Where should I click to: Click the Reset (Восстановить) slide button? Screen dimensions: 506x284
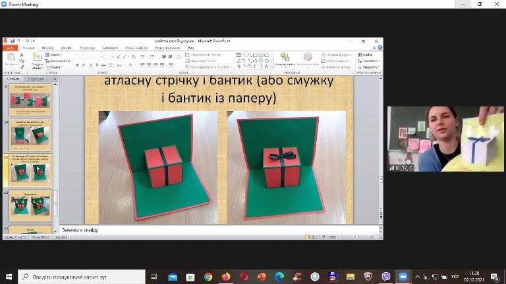click(57, 61)
